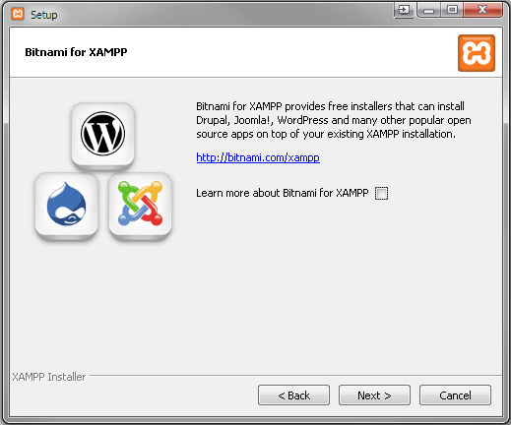Click the WordPress logo icon

[102, 133]
